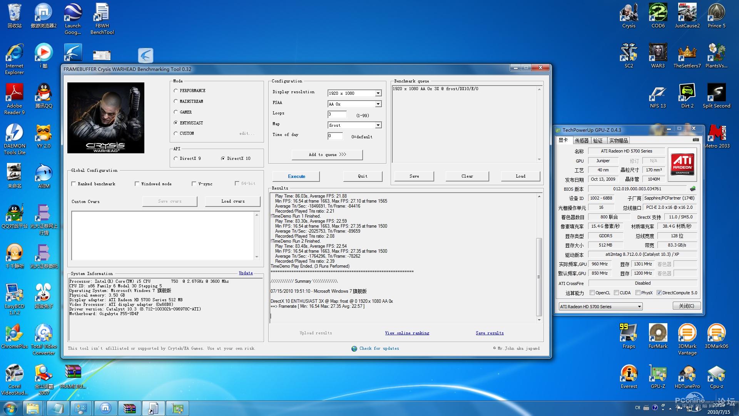Enable the Windowed mode checkbox
This screenshot has width=739, height=416.
pos(137,184)
